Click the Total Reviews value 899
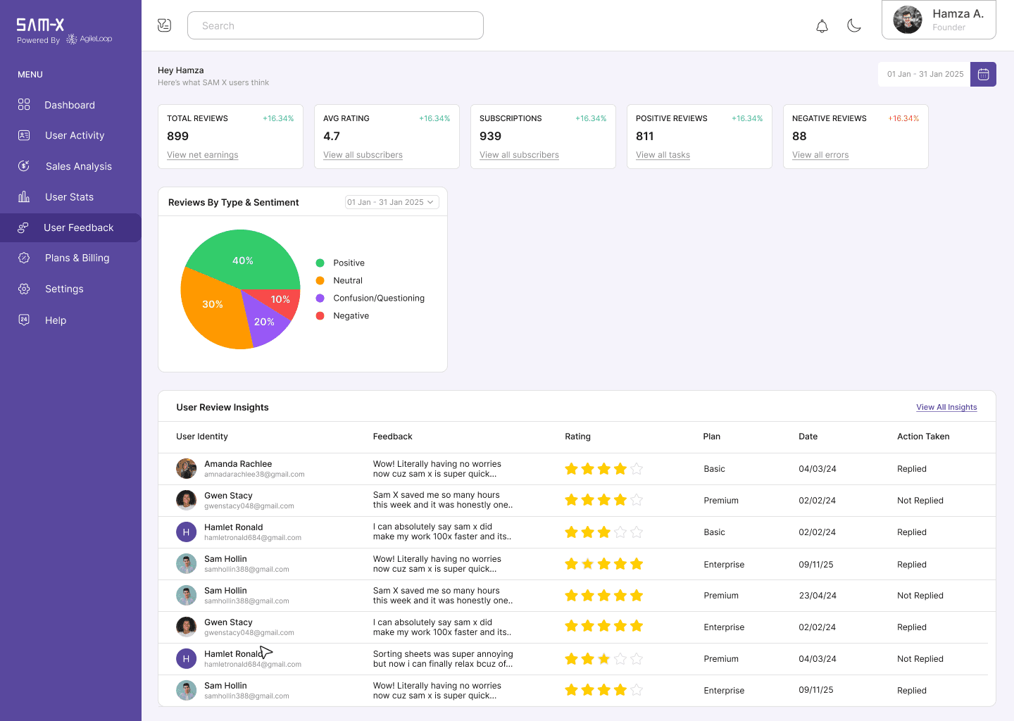The width and height of the screenshot is (1014, 721). 178,136
